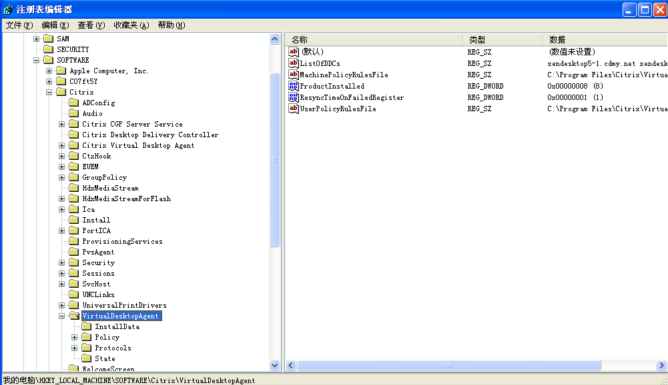Select the GroupPolicy registry key

coord(104,177)
